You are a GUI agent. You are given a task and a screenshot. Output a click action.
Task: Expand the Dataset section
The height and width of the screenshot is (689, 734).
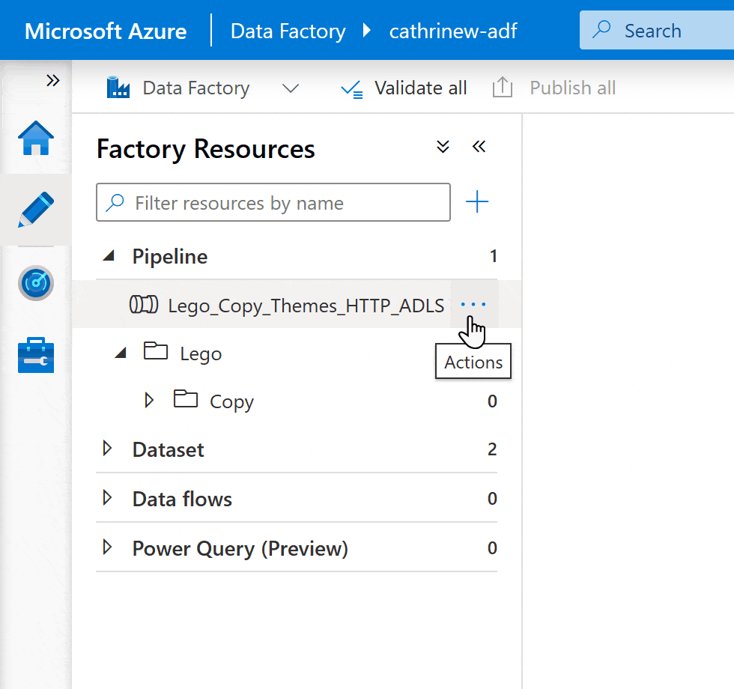(x=107, y=449)
